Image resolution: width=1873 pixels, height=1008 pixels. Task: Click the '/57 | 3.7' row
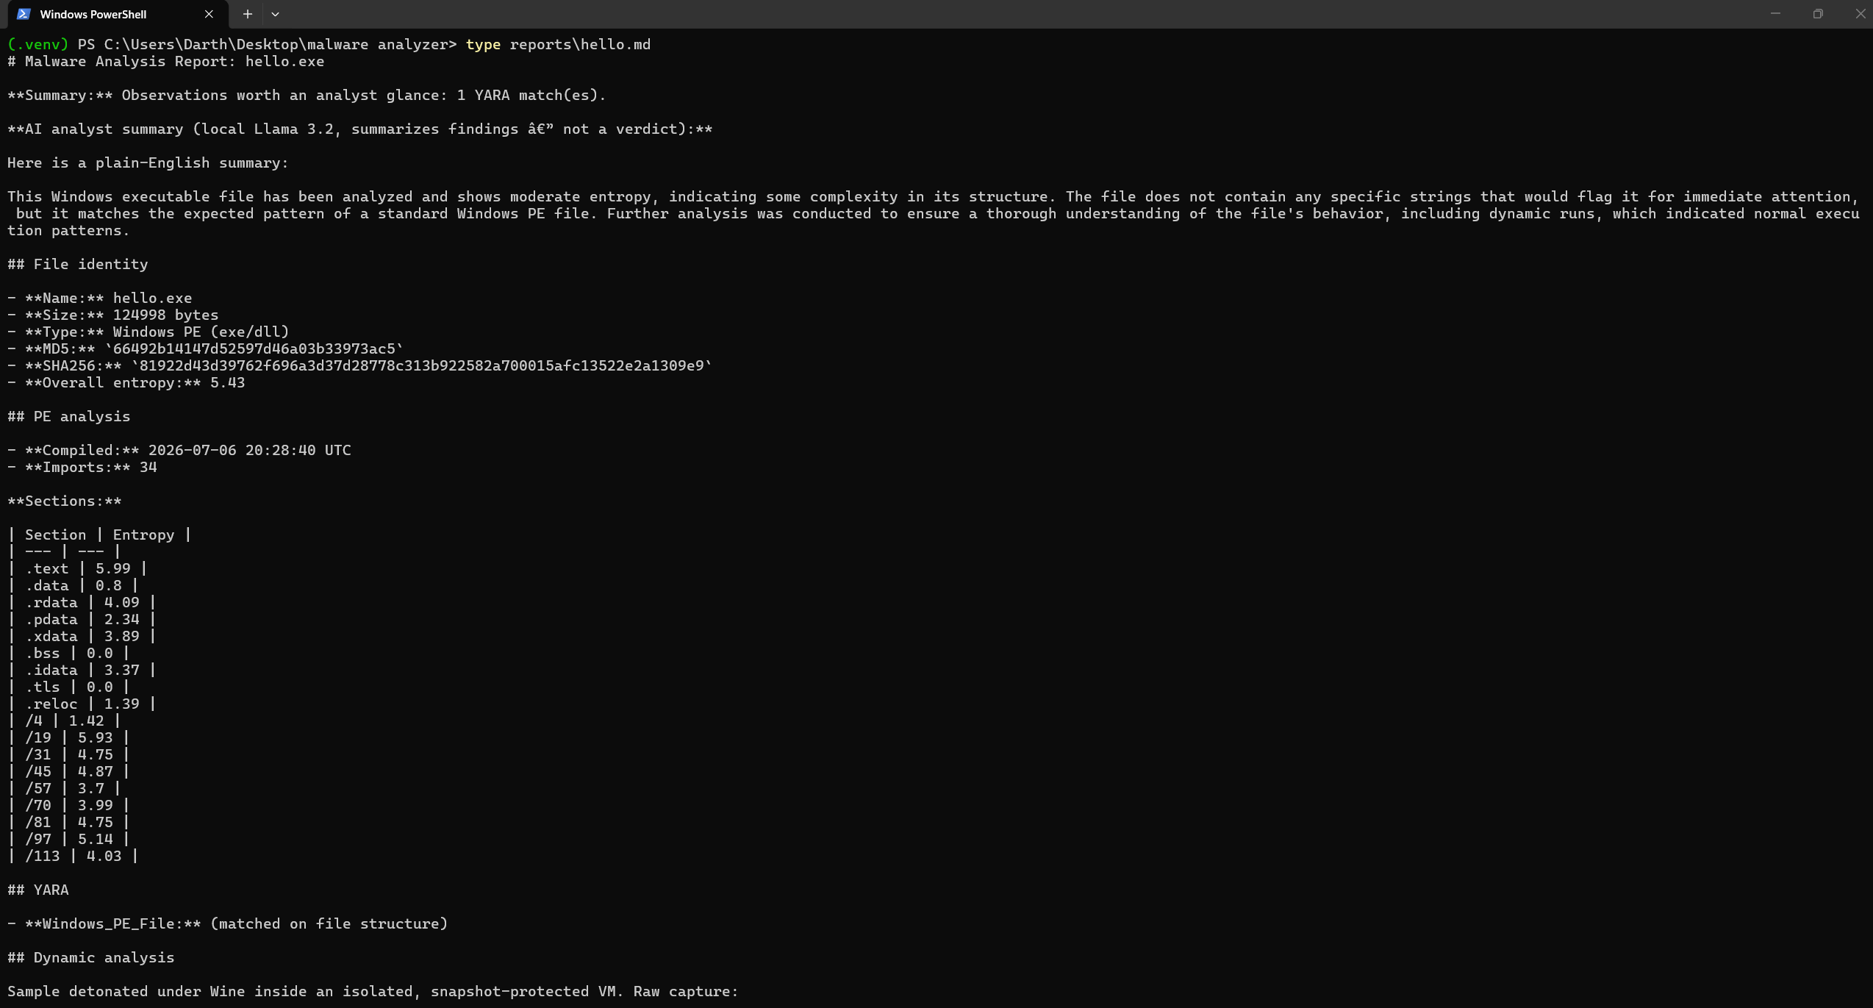pyautogui.click(x=65, y=789)
